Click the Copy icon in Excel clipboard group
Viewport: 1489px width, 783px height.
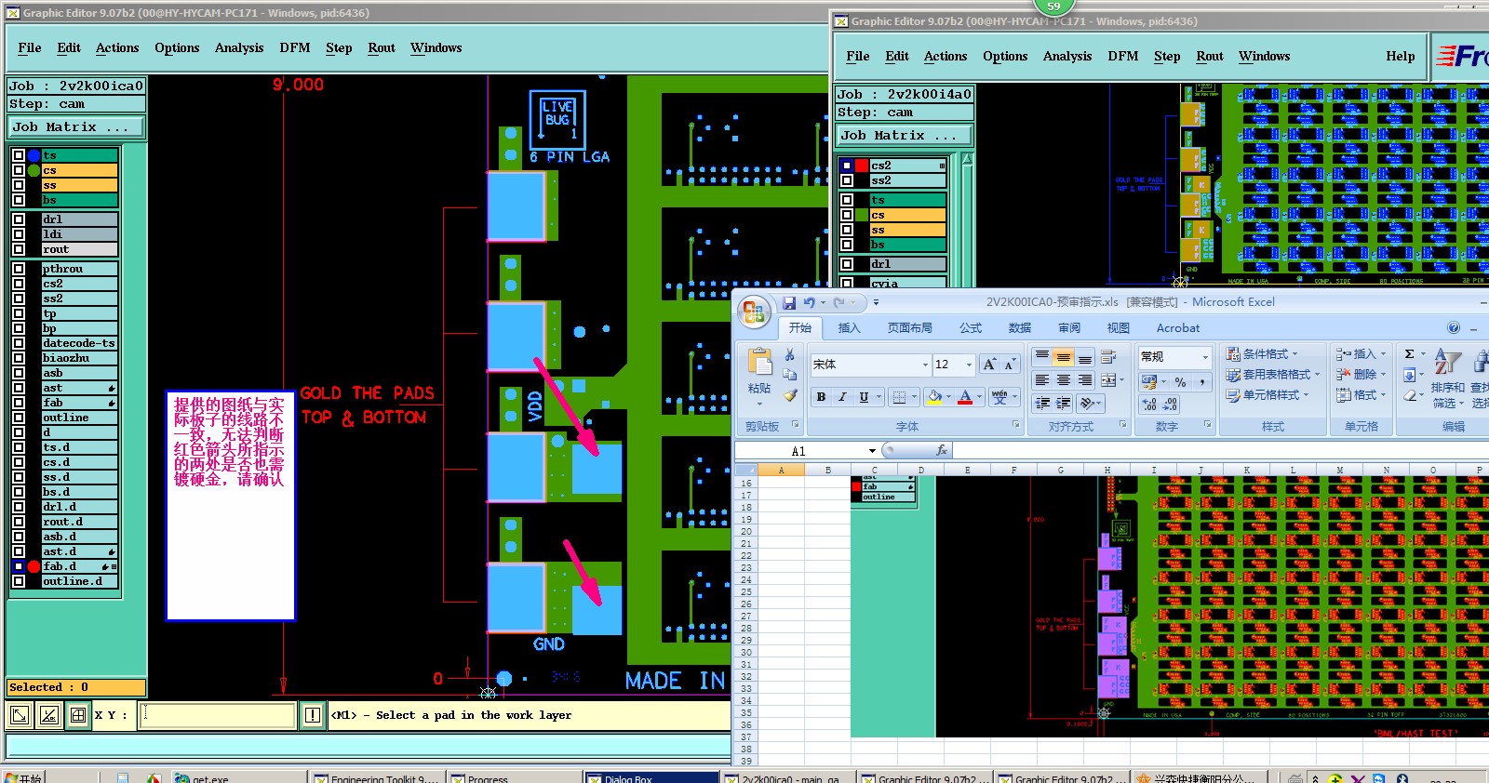pyautogui.click(x=789, y=375)
